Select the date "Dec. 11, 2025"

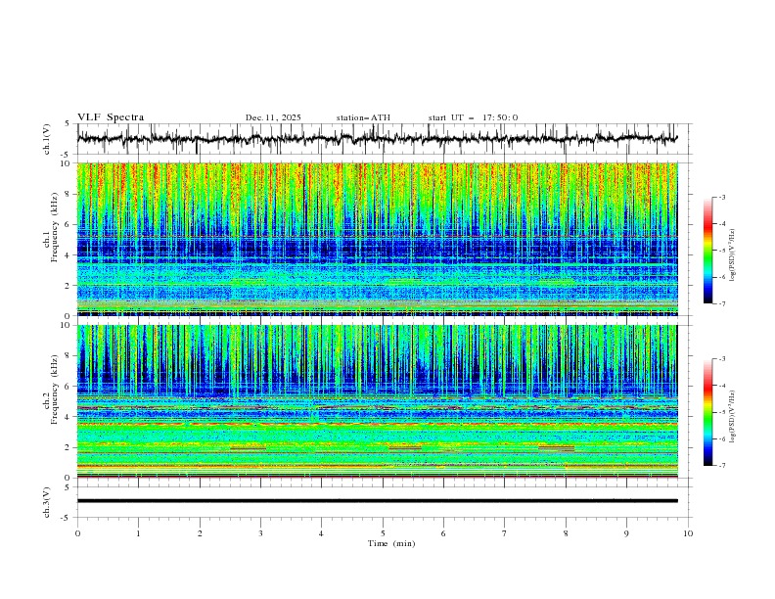click(273, 117)
